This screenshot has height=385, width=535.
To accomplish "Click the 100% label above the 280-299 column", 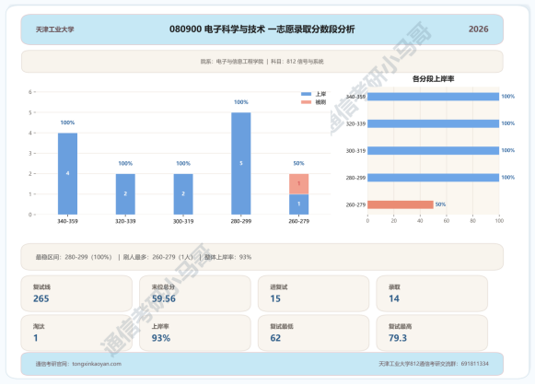I will 241,102.
